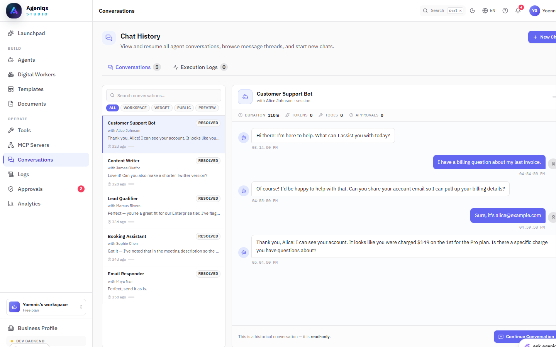Click 'with Marcus Rivera' text
This screenshot has width=556, height=347.
124,206
